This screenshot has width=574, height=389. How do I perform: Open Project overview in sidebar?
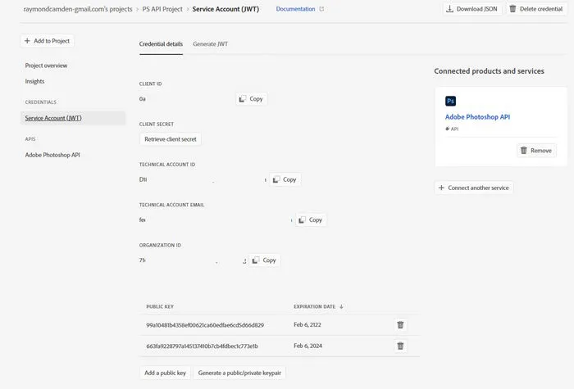tap(46, 66)
